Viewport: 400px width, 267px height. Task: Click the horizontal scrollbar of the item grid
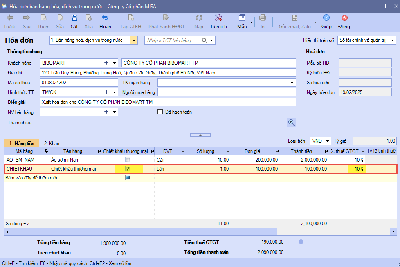(x=141, y=231)
